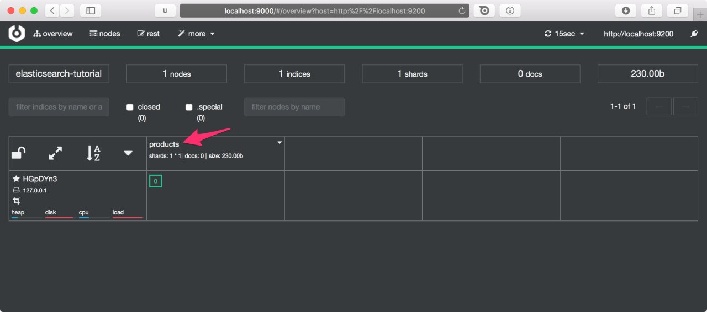Viewport: 707px width, 312px height.
Task: Open the products index dropdown arrow
Action: (x=279, y=143)
